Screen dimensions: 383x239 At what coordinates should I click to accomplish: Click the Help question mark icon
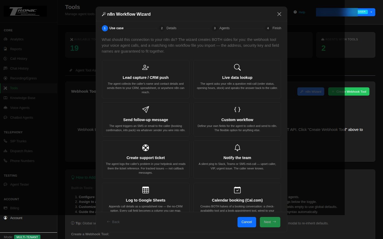click(x=295, y=12)
